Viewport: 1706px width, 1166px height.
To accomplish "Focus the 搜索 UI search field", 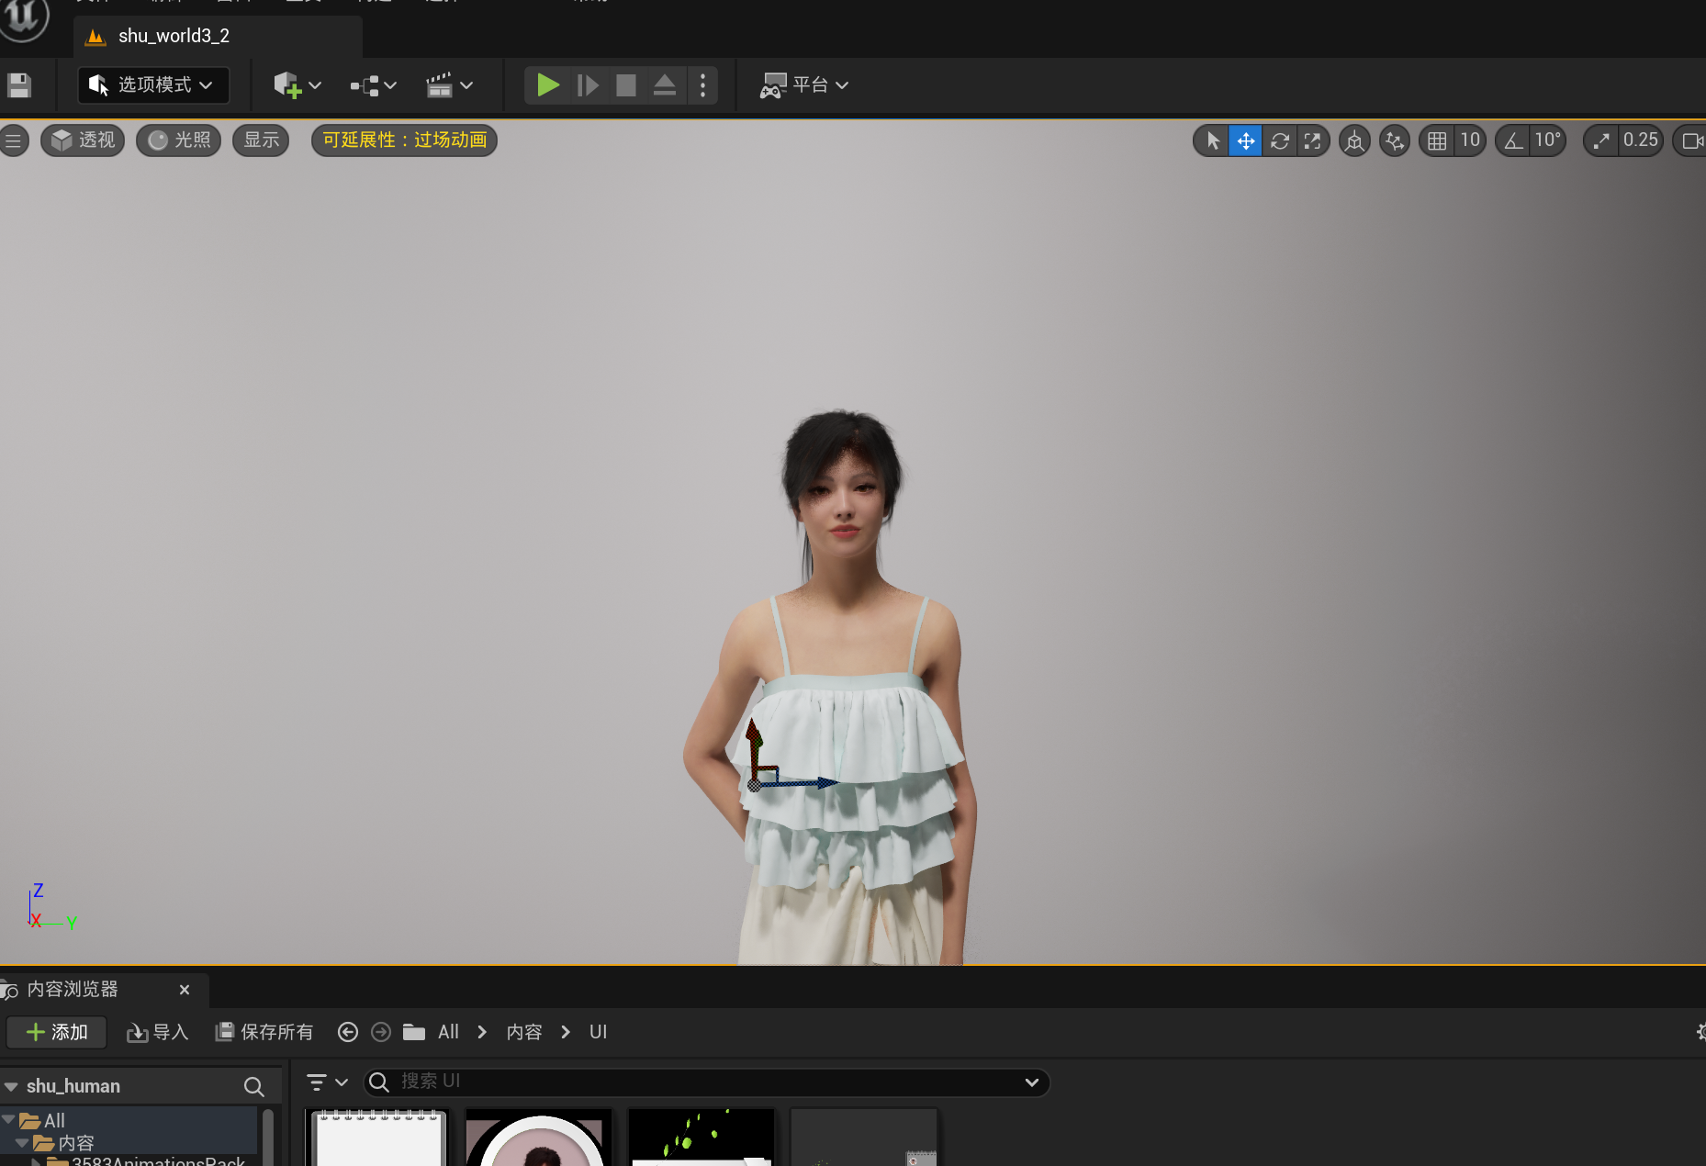I will coord(707,1082).
